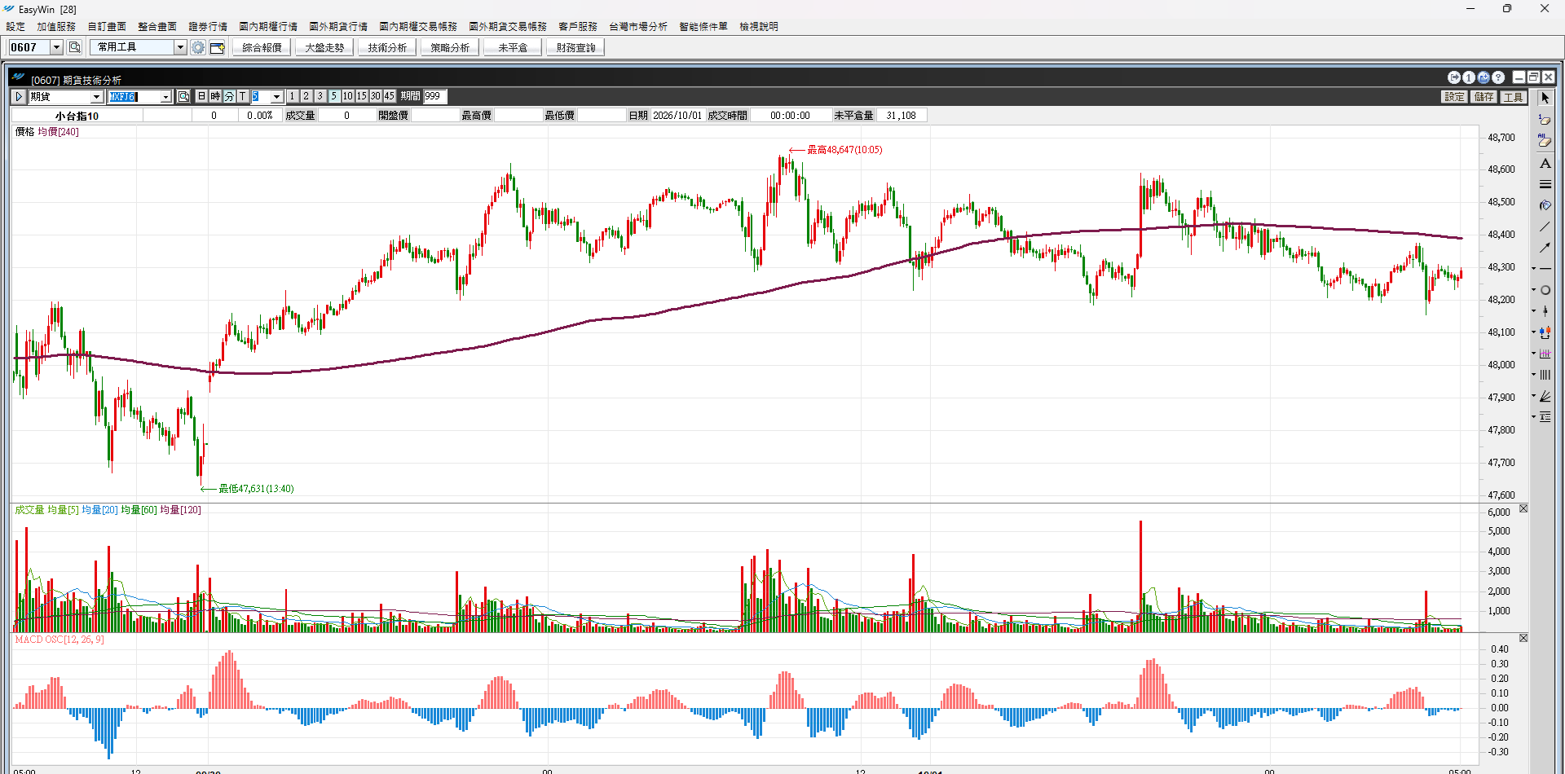Image resolution: width=1565 pixels, height=774 pixels.
Task: Open the 期貨 product type dropdown
Action: (96, 96)
